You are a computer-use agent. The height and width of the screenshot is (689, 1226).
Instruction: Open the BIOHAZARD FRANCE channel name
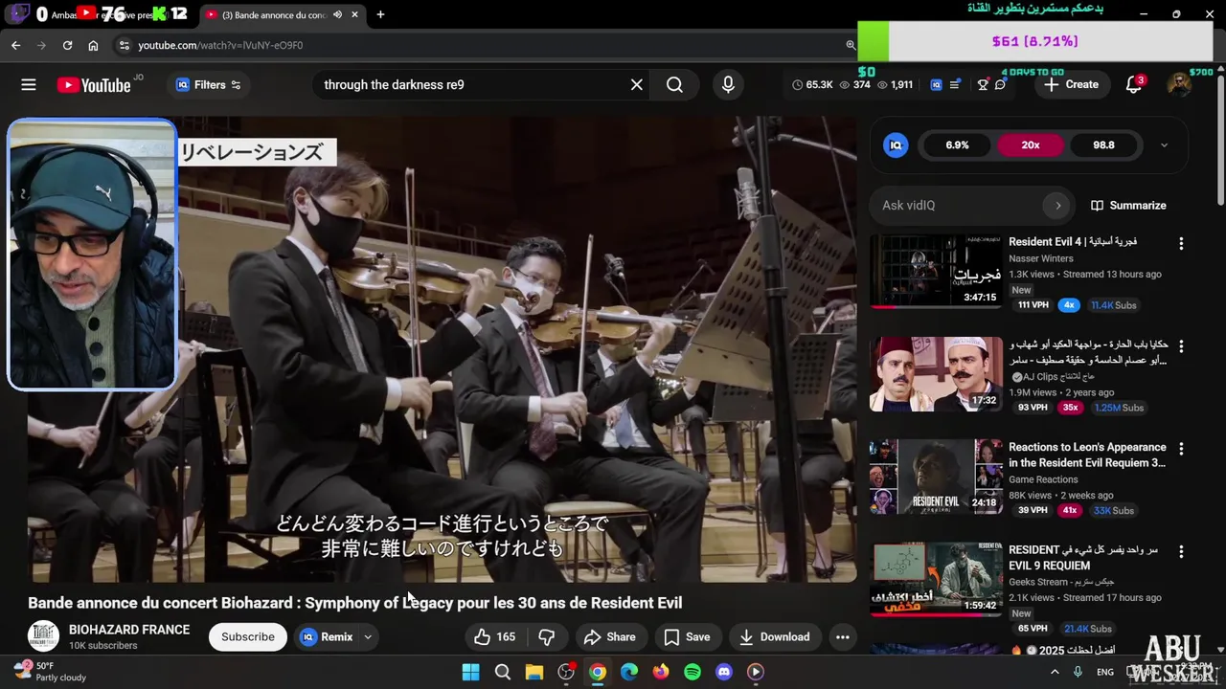[129, 630]
